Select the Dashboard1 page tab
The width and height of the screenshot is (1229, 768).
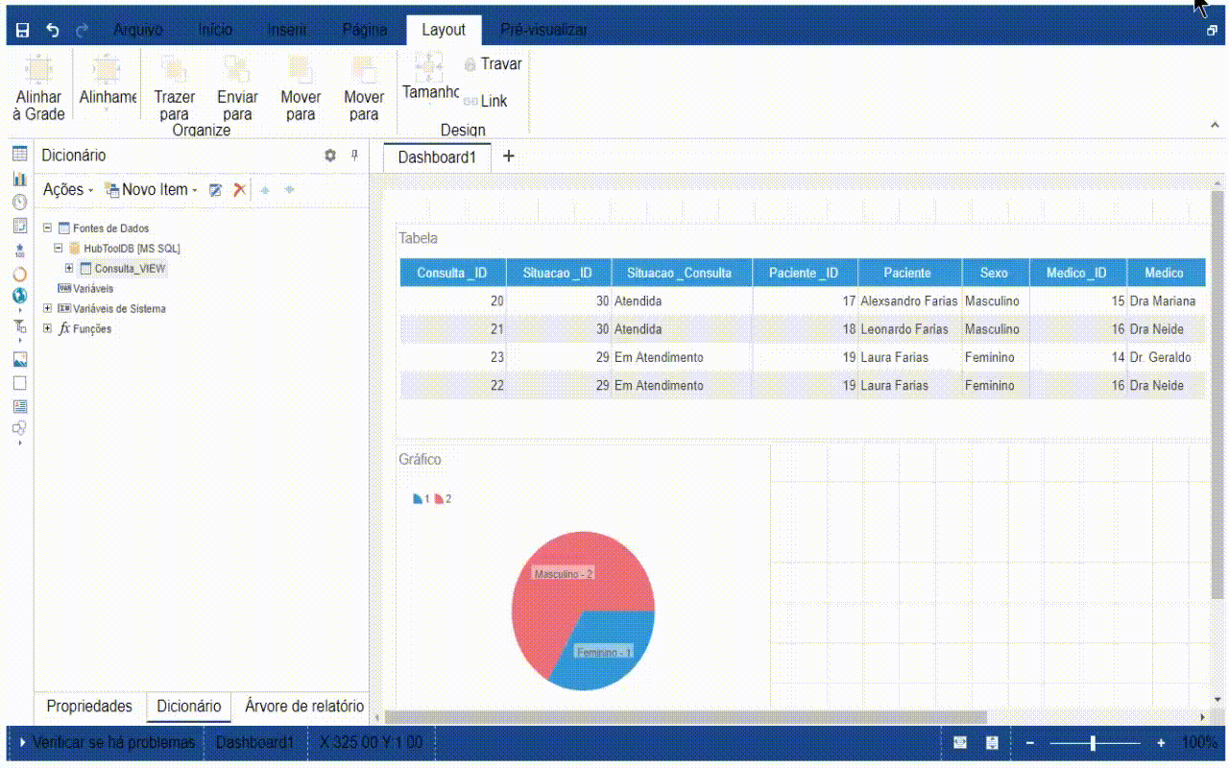[437, 157]
